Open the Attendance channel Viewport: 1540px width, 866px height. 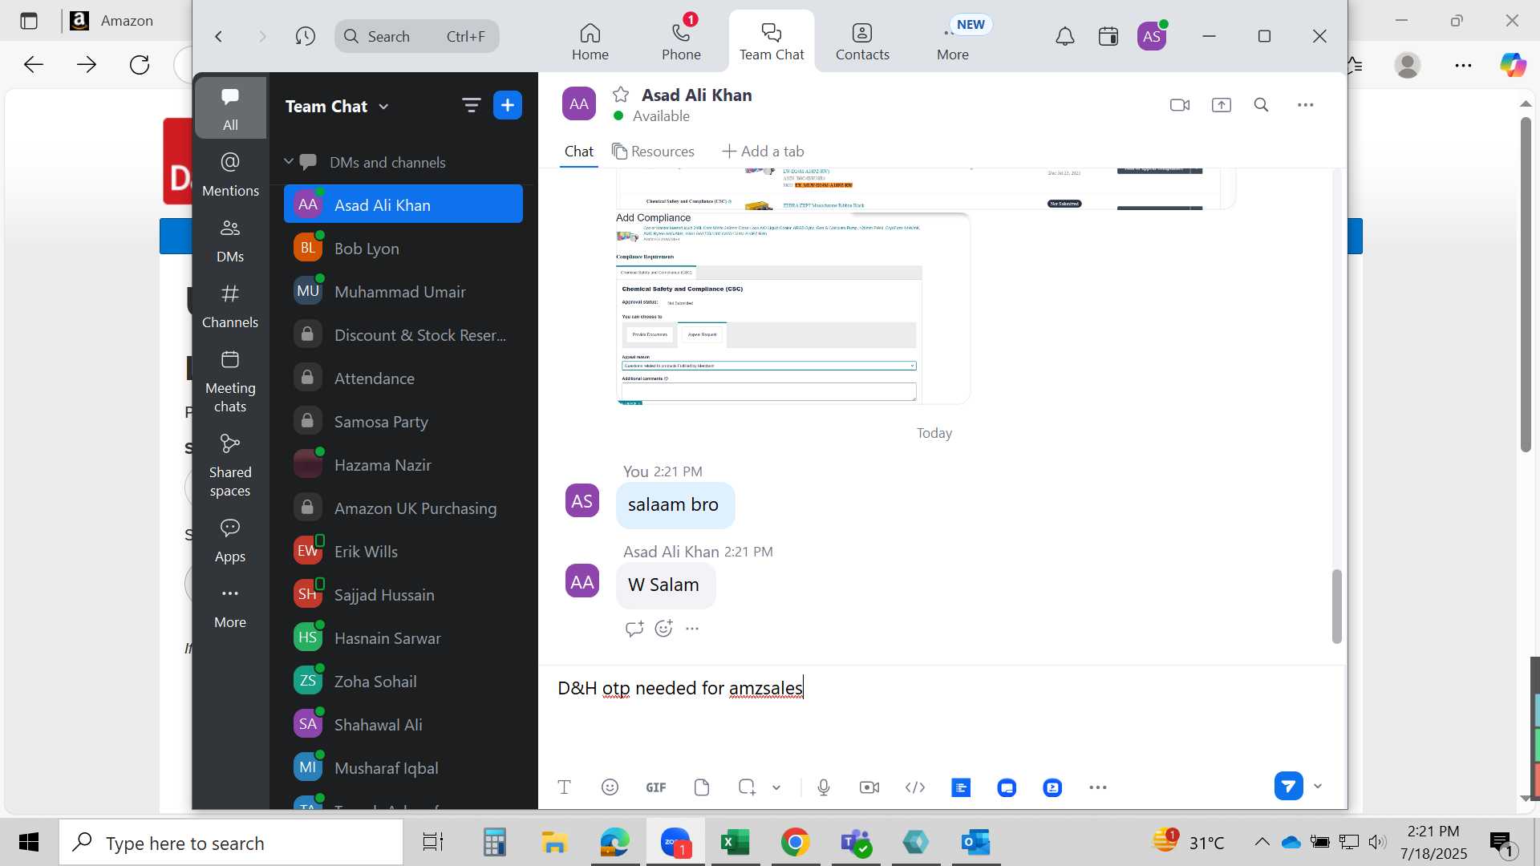pos(403,378)
